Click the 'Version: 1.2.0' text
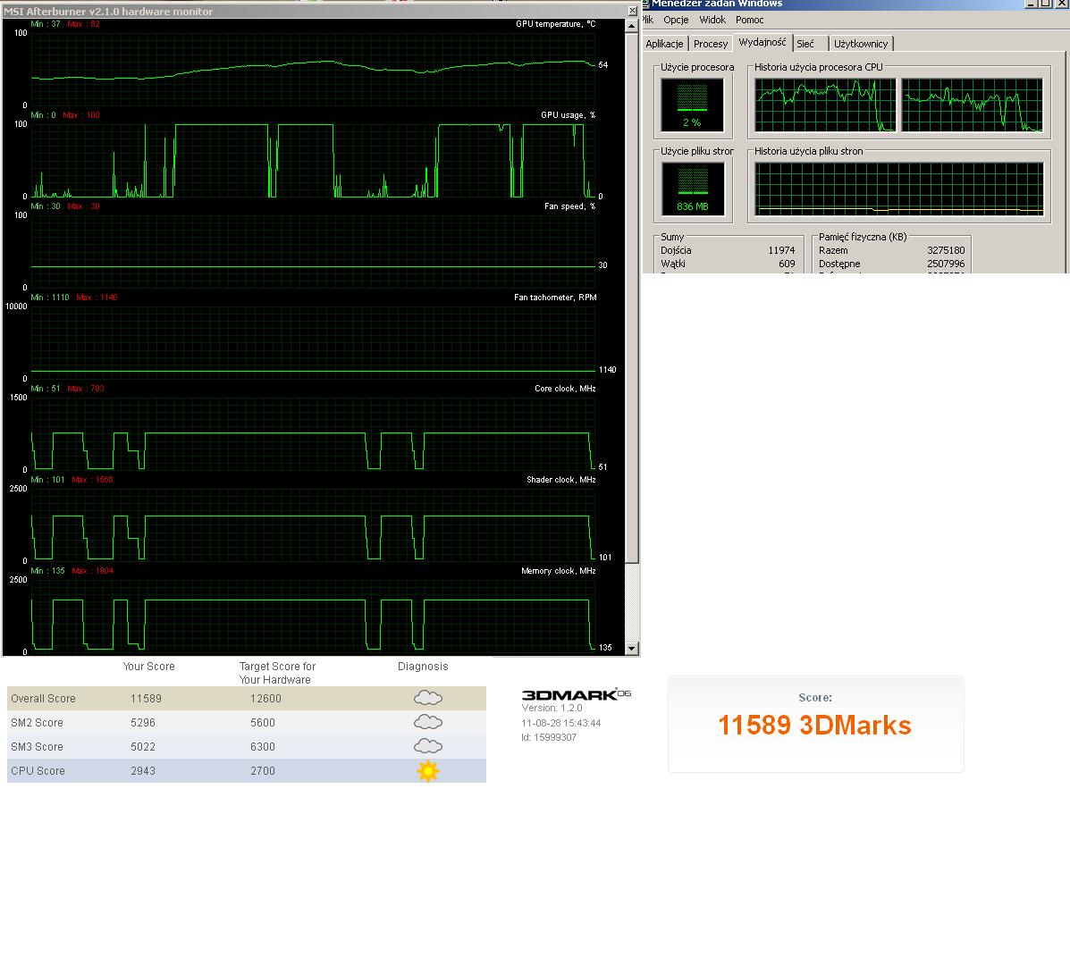Viewport: 1070px width, 957px height. (552, 708)
